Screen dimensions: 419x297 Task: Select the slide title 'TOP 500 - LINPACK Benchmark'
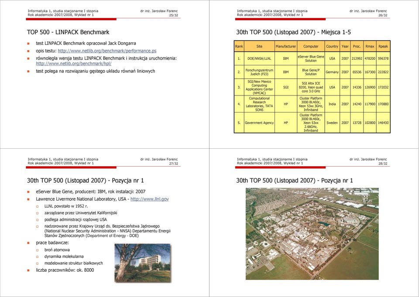point(68,32)
